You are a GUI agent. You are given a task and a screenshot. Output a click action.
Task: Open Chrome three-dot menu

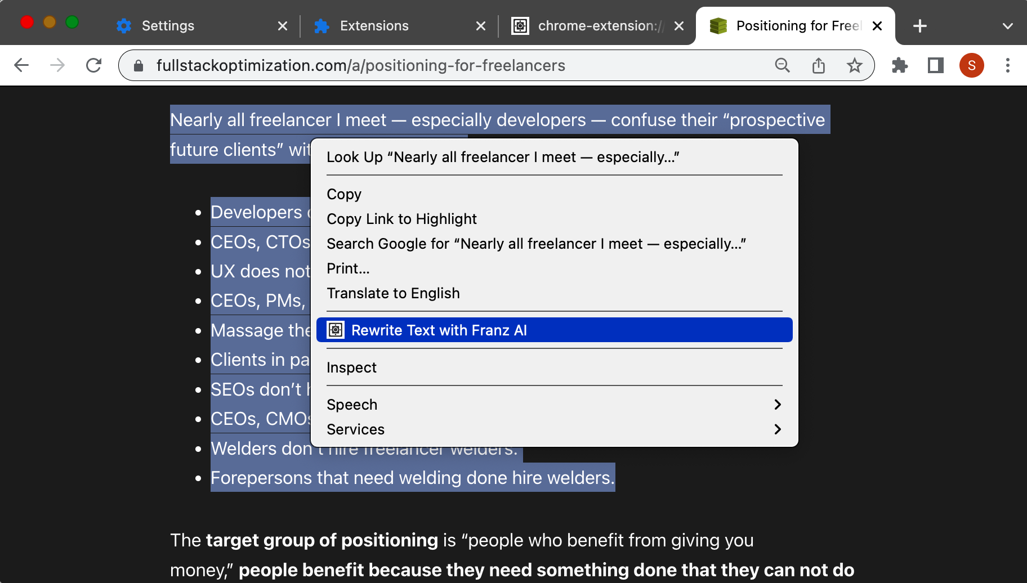pyautogui.click(x=1008, y=65)
